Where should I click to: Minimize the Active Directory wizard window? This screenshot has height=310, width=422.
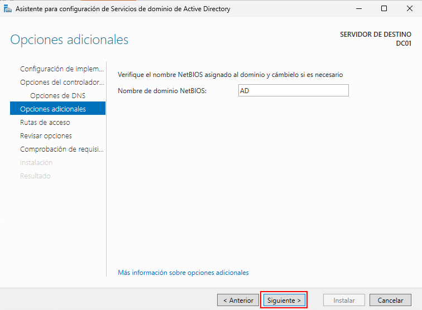pyautogui.click(x=359, y=9)
